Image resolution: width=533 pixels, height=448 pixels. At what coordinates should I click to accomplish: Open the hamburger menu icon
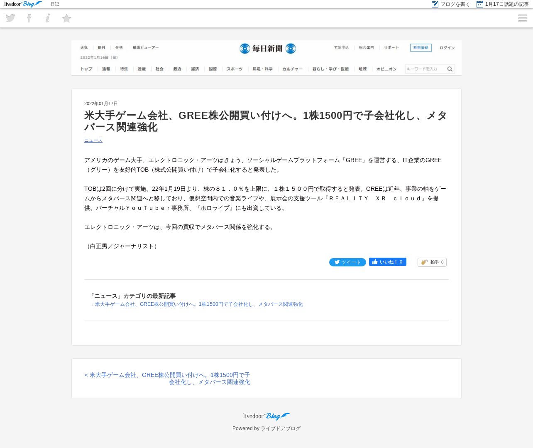523,18
